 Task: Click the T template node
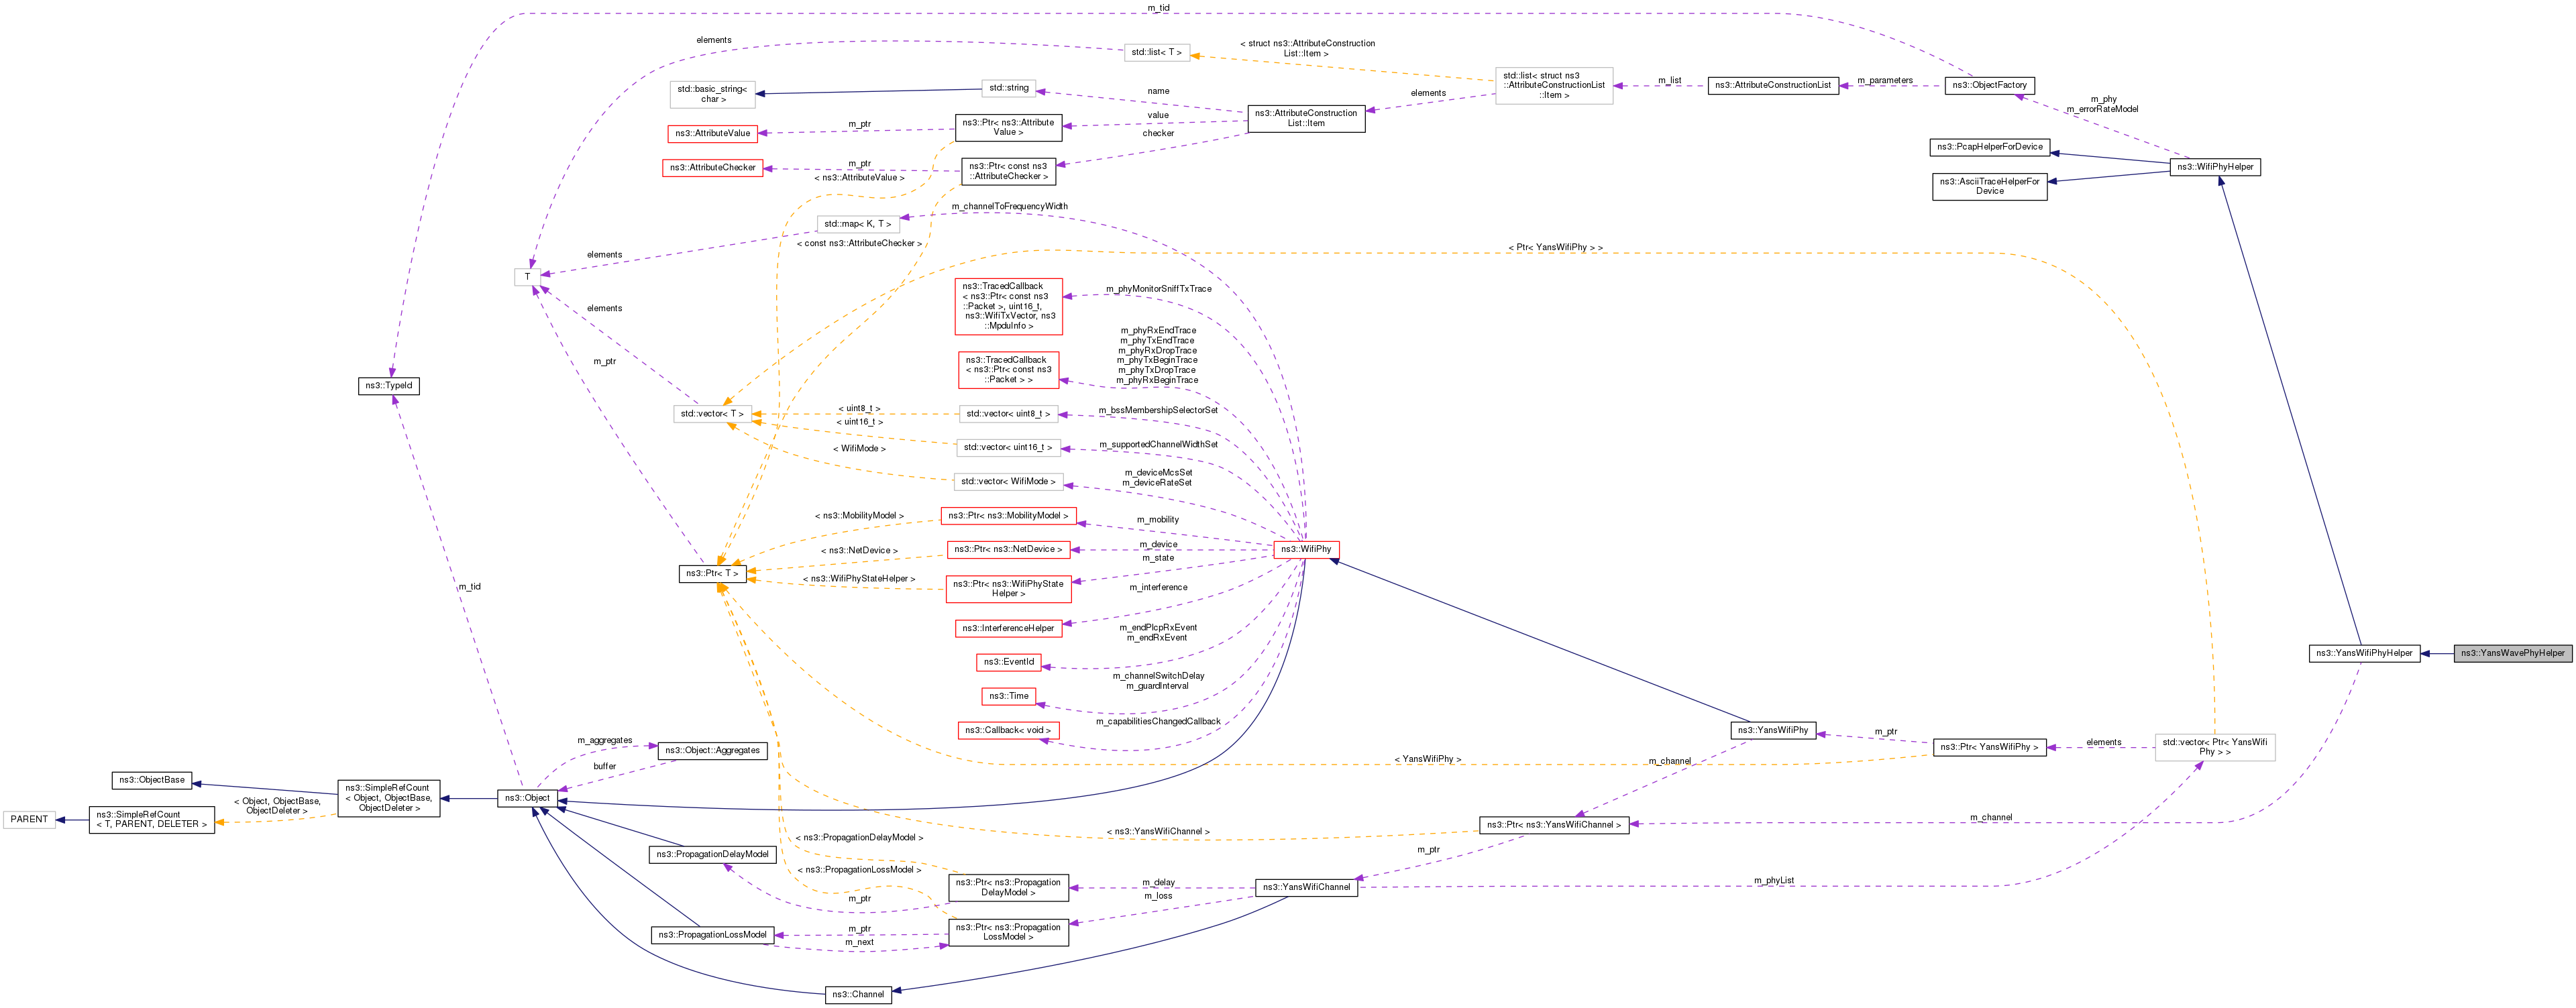click(527, 277)
